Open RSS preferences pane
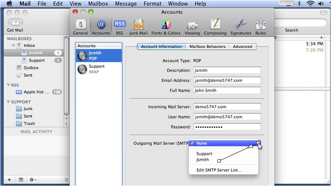This screenshot has width=331, height=186. [x=120, y=27]
